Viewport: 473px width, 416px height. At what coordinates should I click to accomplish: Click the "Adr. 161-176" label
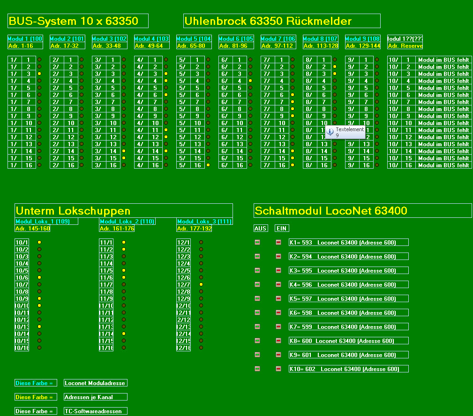(117, 228)
